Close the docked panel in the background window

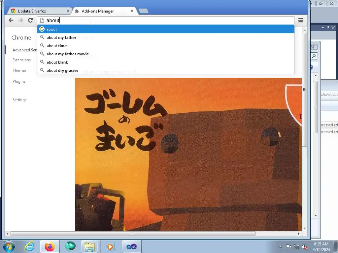click(x=333, y=28)
